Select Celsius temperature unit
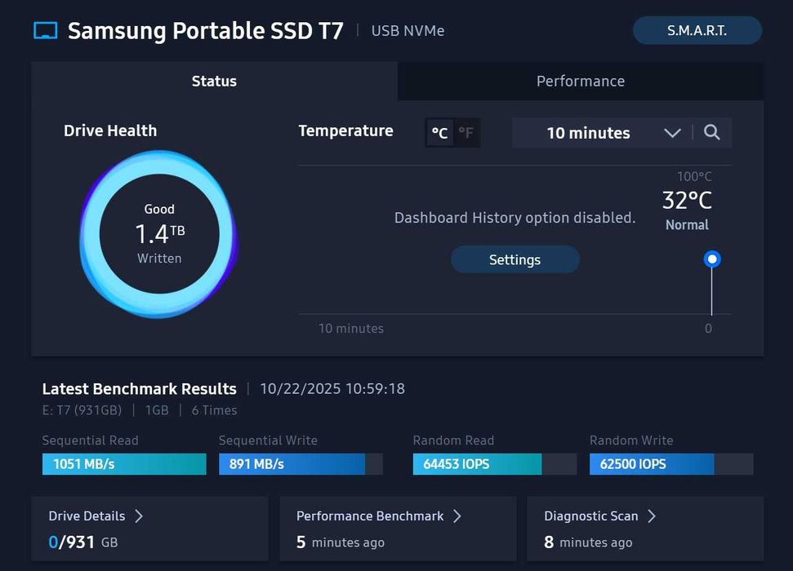The image size is (793, 571). pyautogui.click(x=439, y=133)
